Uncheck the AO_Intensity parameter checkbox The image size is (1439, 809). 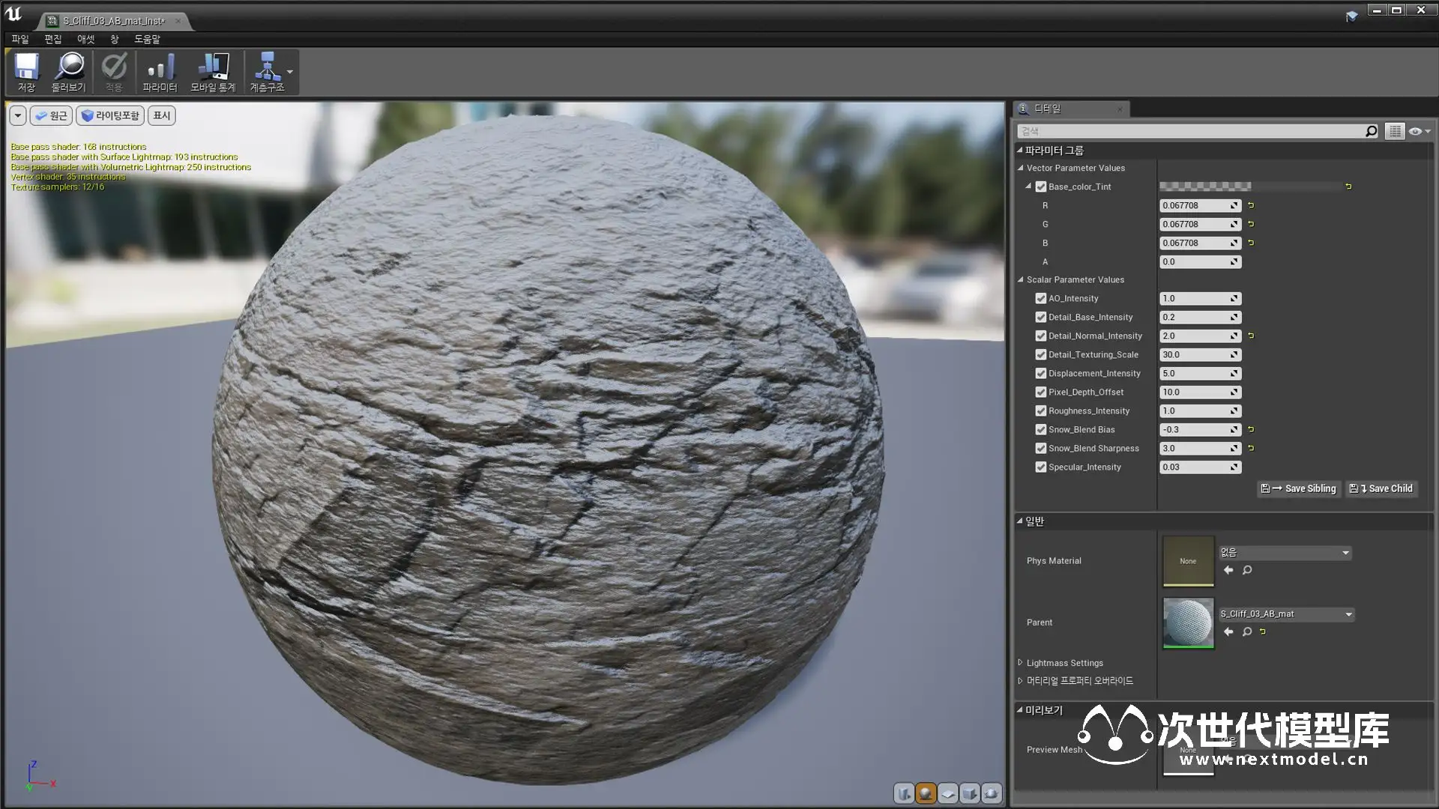(x=1040, y=298)
